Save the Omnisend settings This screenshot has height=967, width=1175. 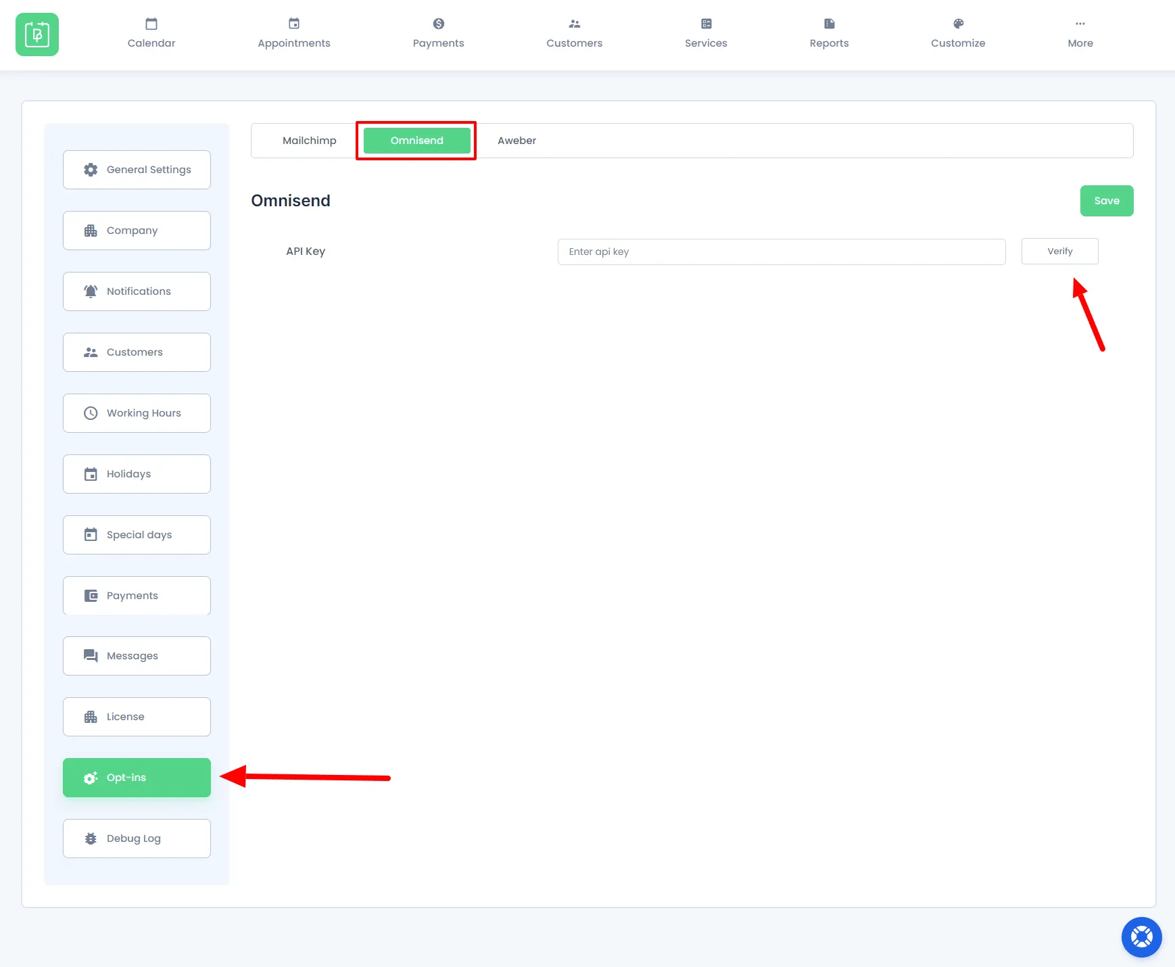pyautogui.click(x=1107, y=201)
